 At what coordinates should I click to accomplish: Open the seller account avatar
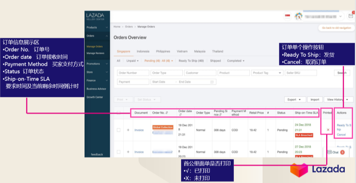[298, 16]
